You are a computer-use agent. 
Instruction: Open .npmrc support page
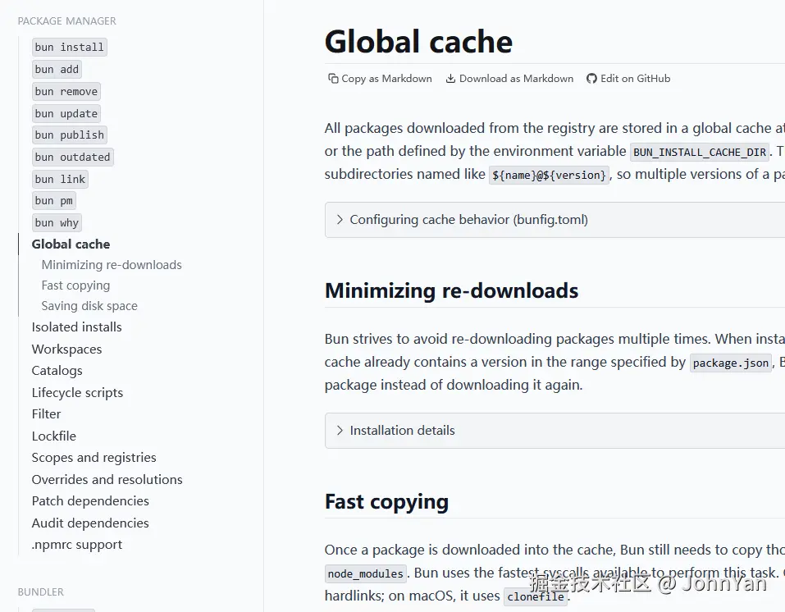pyautogui.click(x=76, y=545)
